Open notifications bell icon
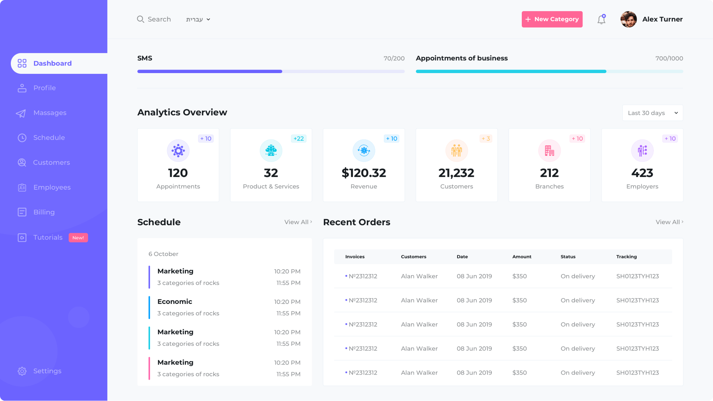Screen dimensions: 713x401 (602, 19)
